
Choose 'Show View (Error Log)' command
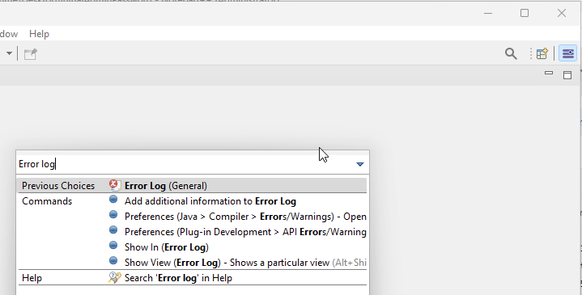coord(245,263)
